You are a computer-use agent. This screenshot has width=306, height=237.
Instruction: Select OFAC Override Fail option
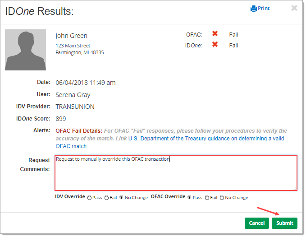pyautogui.click(x=207, y=198)
